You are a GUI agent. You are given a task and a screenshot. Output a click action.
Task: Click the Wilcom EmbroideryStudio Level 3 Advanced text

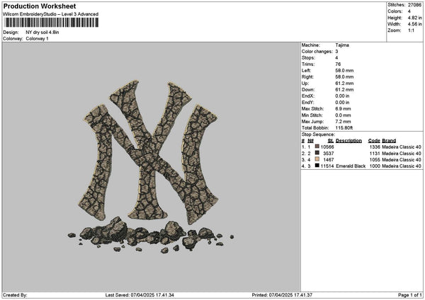[x=51, y=14]
